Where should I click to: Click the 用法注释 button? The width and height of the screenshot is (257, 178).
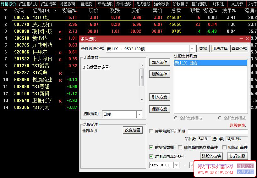pos(220,49)
